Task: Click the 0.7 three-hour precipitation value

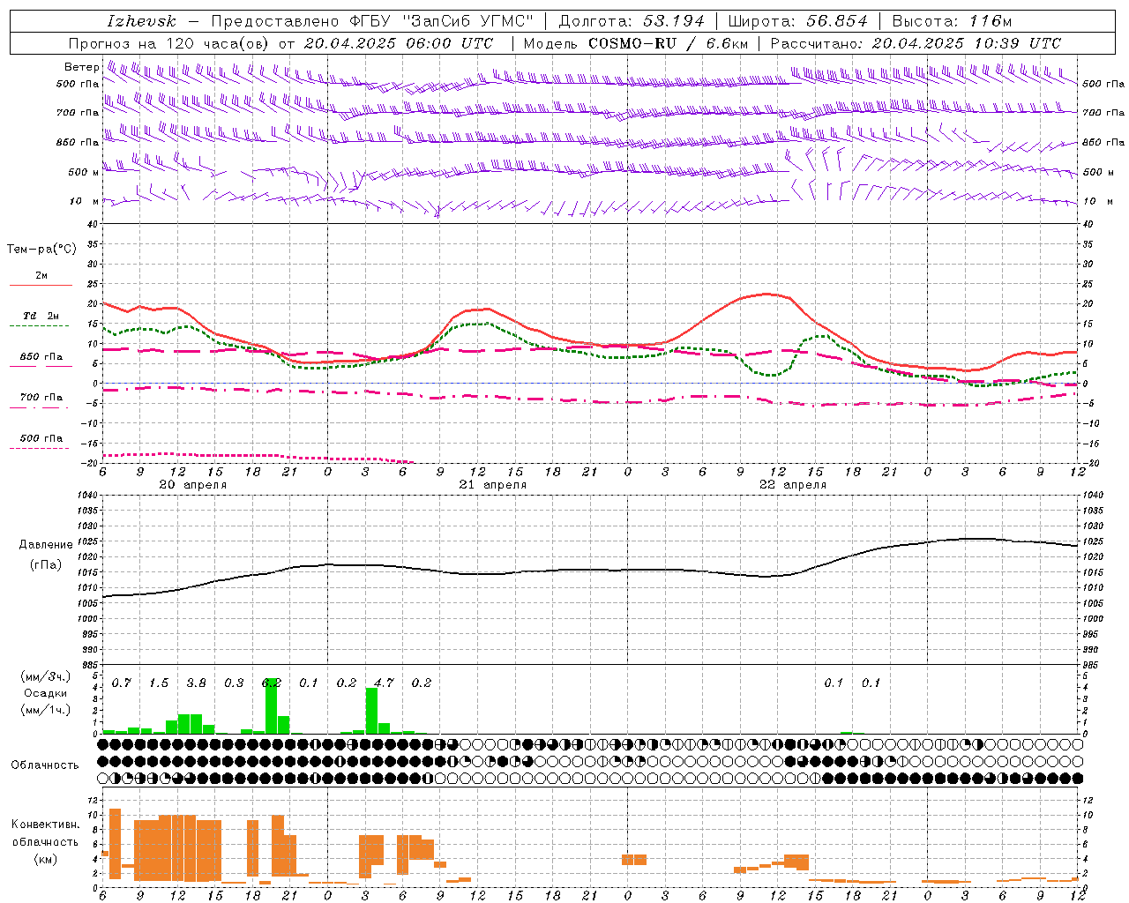Action: 122,683
